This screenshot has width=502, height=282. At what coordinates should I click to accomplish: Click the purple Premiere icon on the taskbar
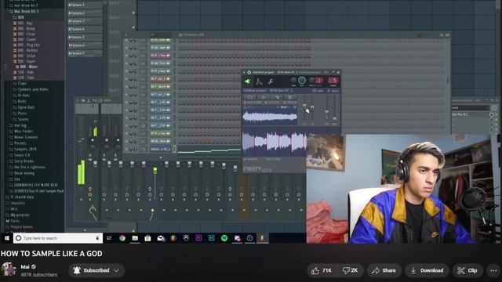(198, 238)
